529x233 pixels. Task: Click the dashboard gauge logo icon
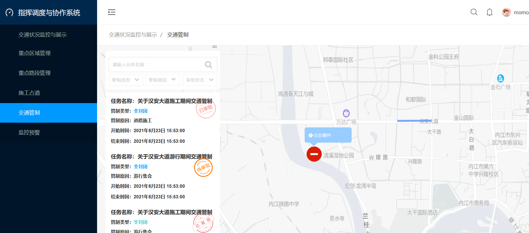coord(9,13)
